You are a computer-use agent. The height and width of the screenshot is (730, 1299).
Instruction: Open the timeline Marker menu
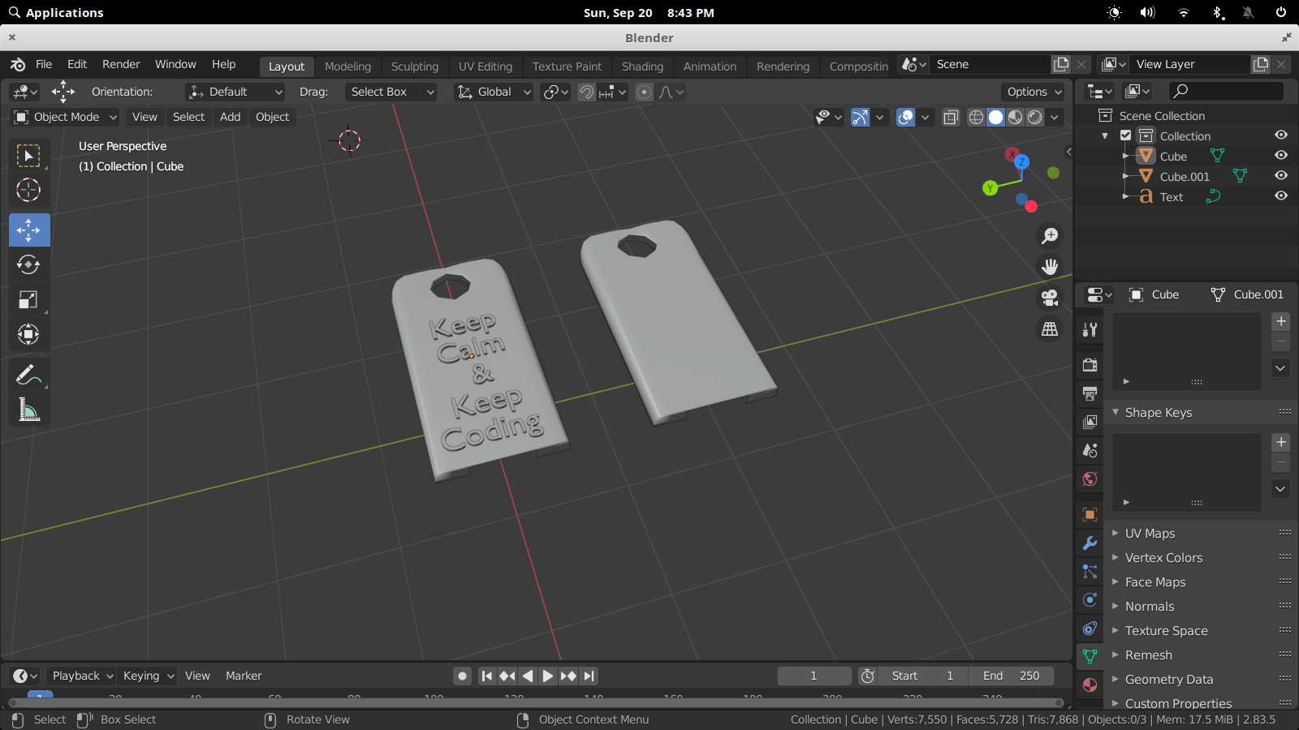pyautogui.click(x=244, y=676)
